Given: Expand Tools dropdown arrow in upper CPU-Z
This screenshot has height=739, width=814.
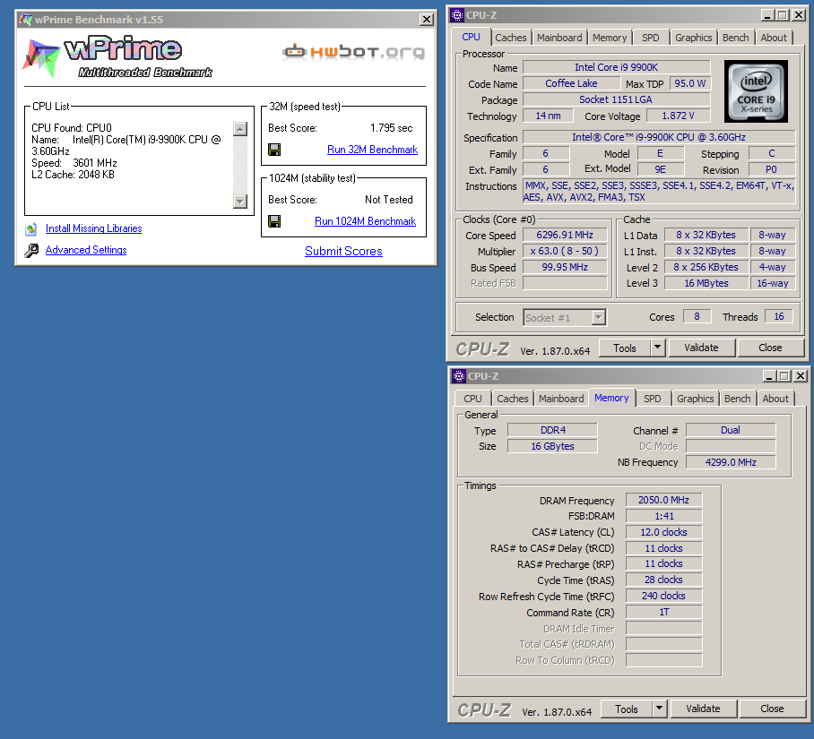Looking at the screenshot, I should point(657,348).
